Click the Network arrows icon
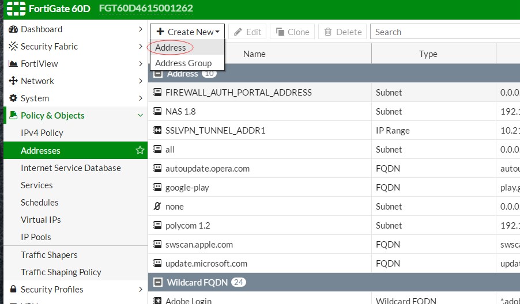This screenshot has width=520, height=304. click(13, 81)
